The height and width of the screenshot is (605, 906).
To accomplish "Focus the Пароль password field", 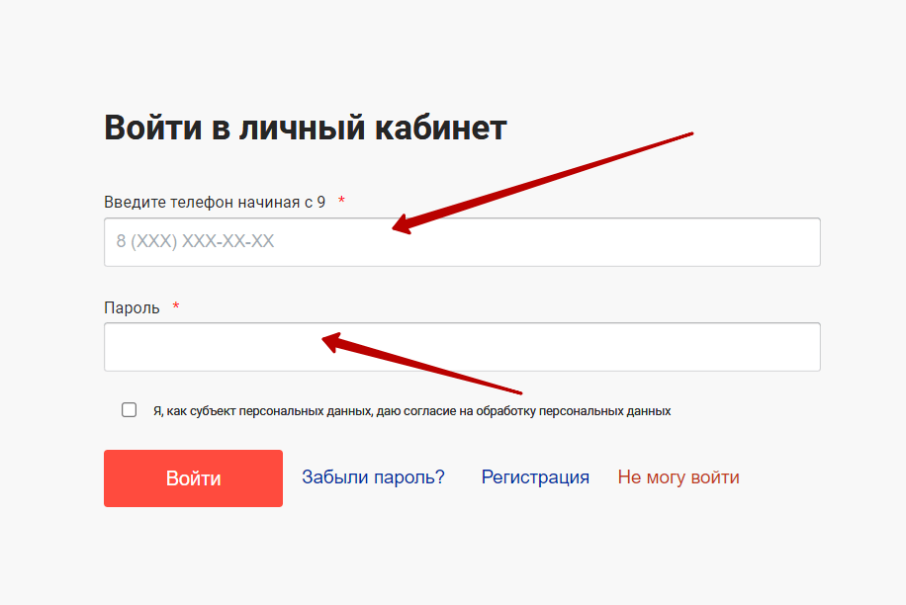I will coord(593,347).
